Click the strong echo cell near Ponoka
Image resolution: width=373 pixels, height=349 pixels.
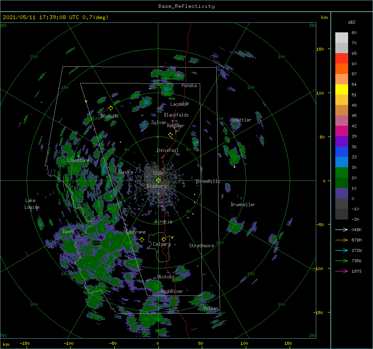click(x=178, y=76)
